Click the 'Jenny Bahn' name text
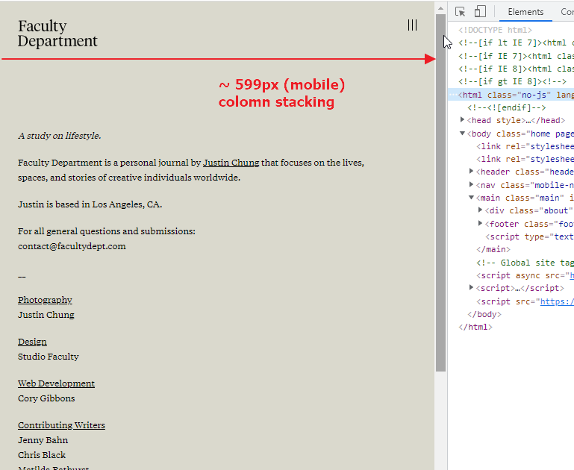The image size is (574, 470). (x=43, y=440)
